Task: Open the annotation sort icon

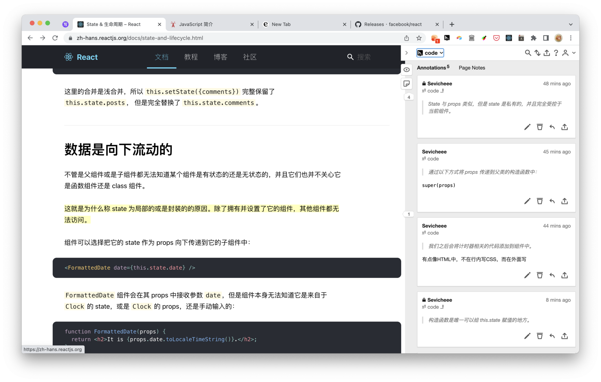Action: [537, 53]
